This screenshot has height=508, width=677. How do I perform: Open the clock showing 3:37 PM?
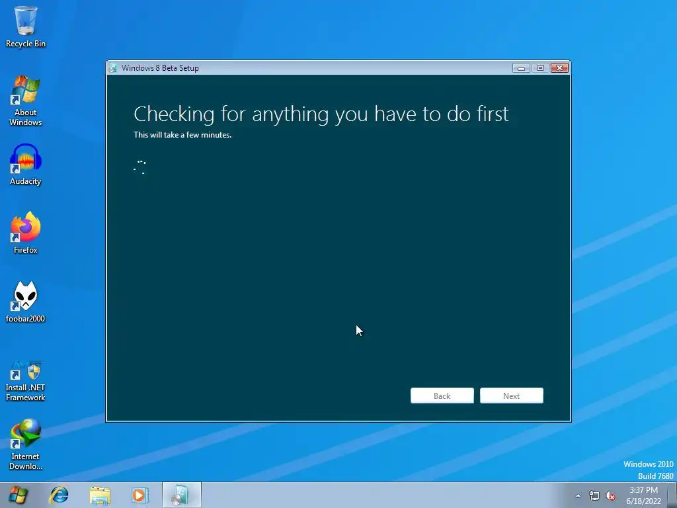point(643,495)
